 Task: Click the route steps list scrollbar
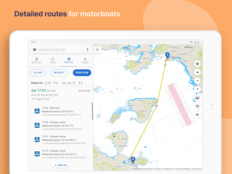click(x=92, y=111)
